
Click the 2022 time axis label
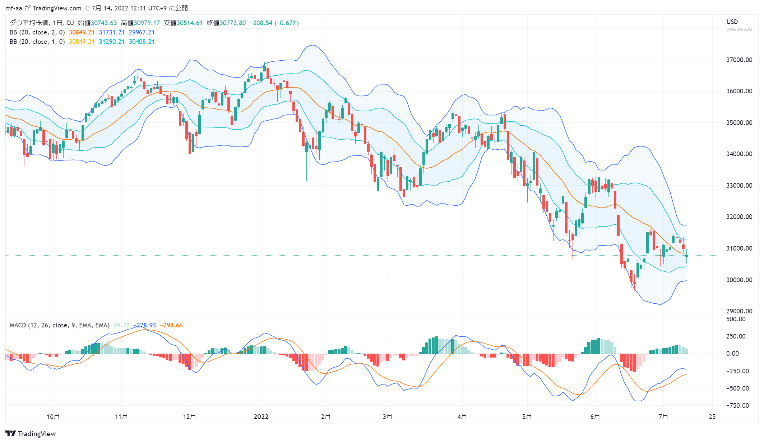(x=261, y=417)
